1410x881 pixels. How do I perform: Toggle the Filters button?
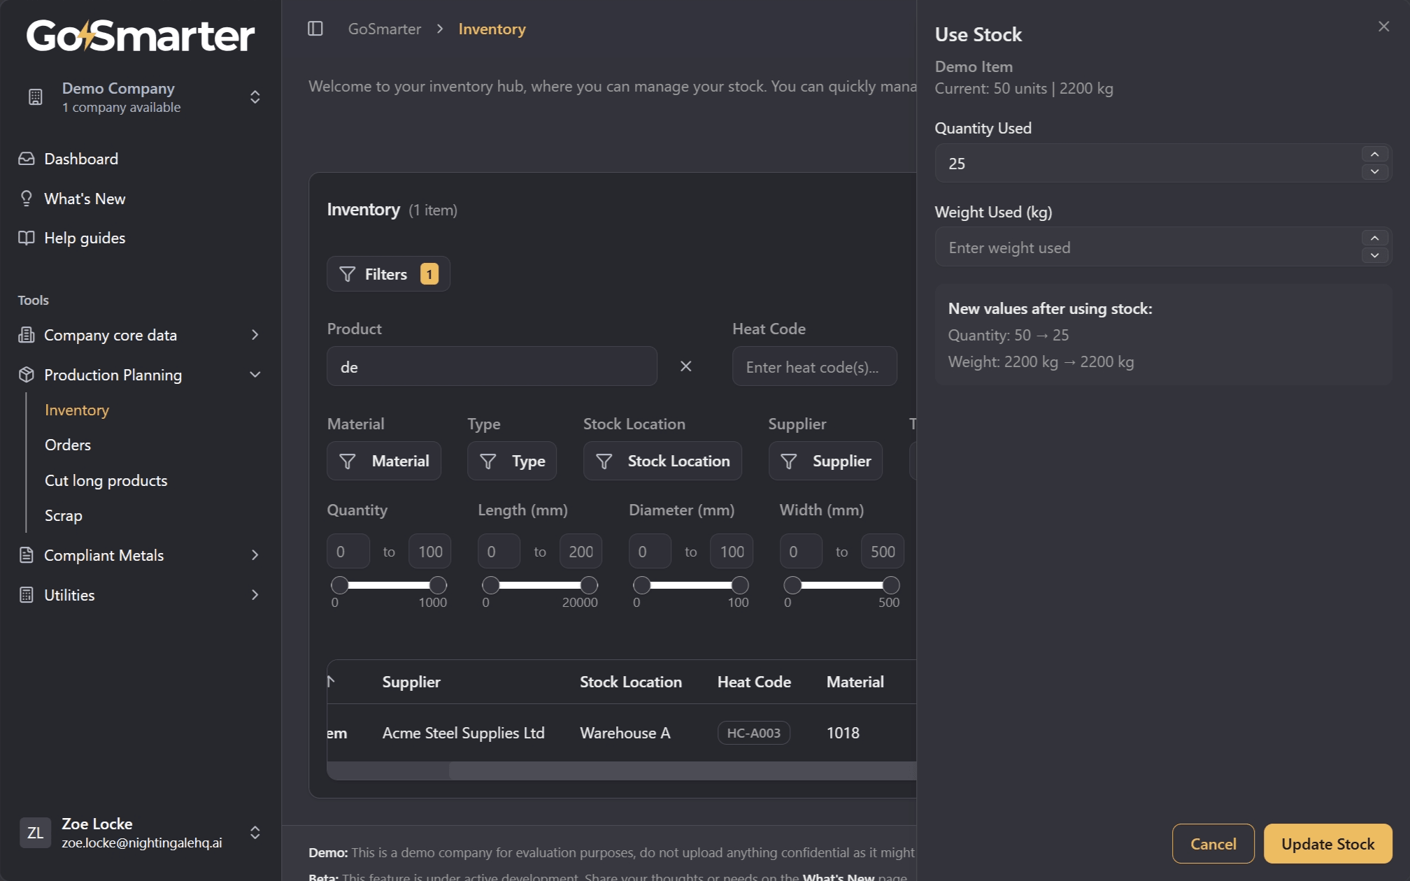[388, 274]
